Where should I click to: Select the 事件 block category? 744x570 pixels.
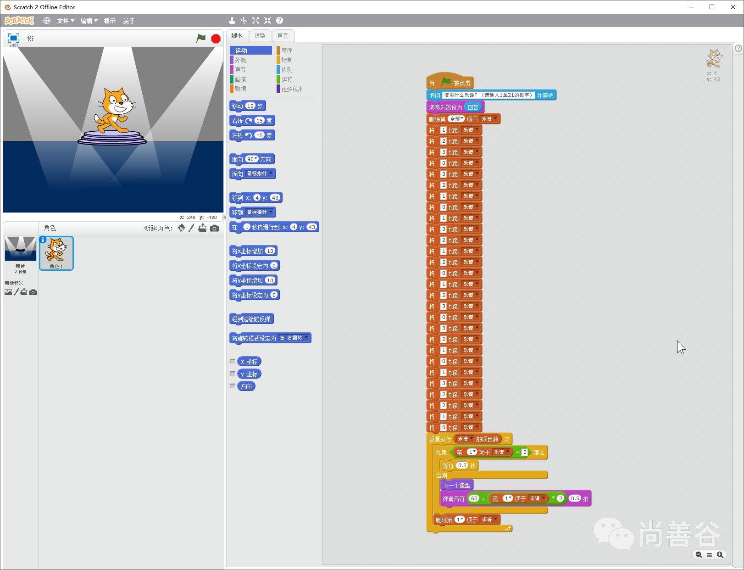click(x=297, y=50)
